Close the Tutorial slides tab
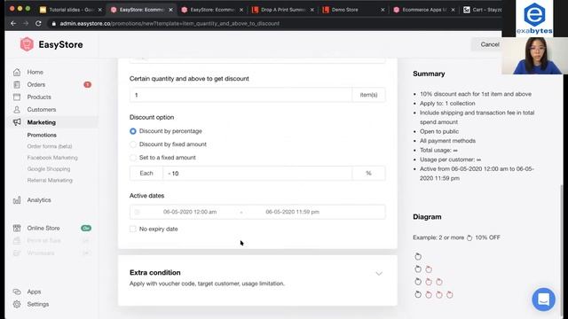This screenshot has width=568, height=319. tap(100, 10)
